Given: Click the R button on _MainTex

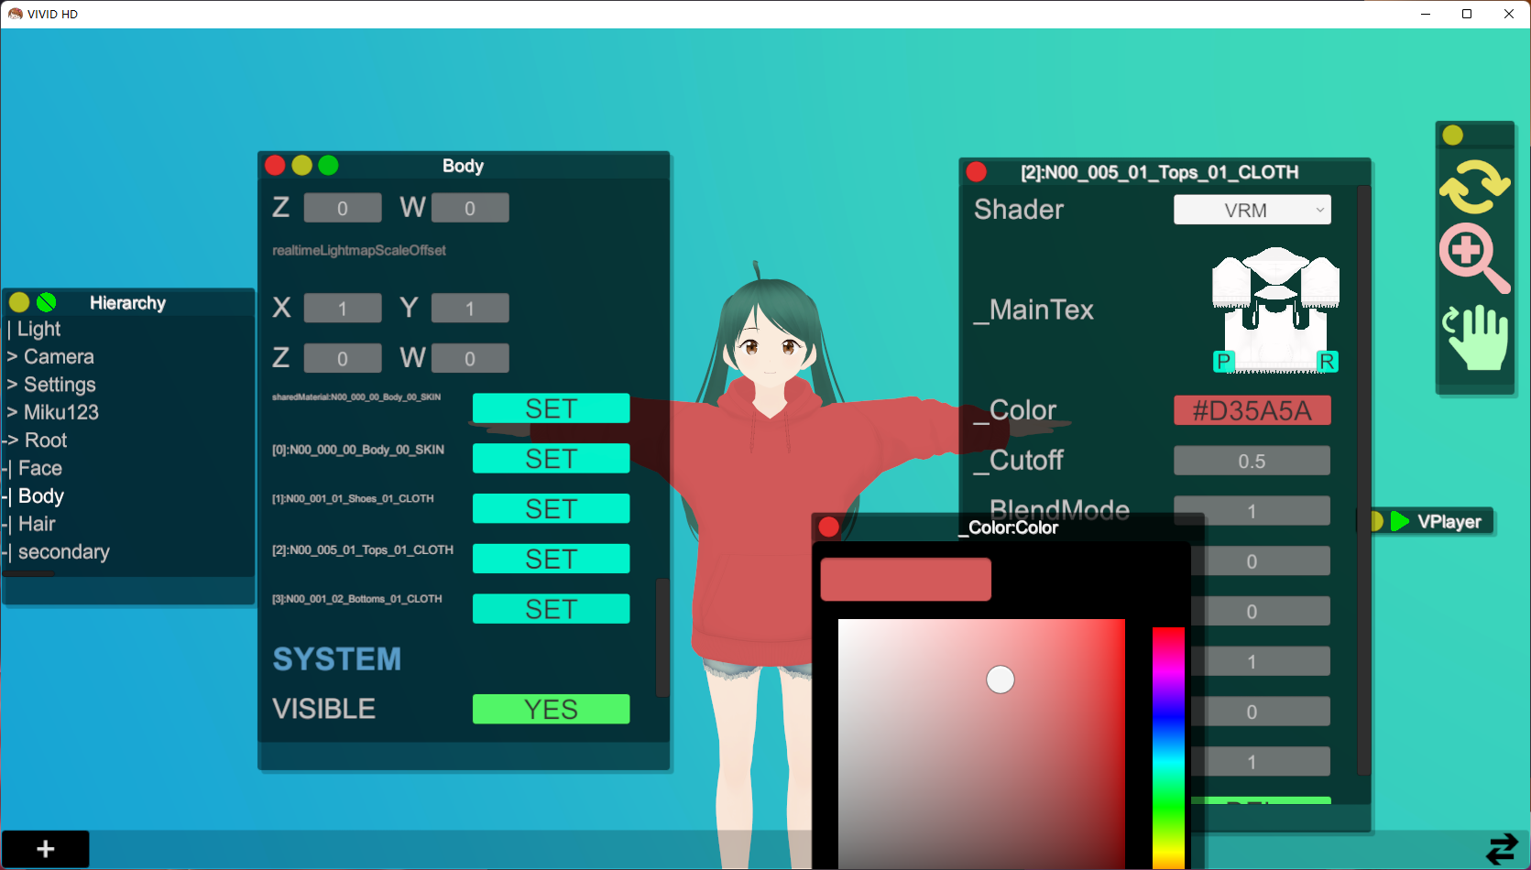Looking at the screenshot, I should [1328, 362].
